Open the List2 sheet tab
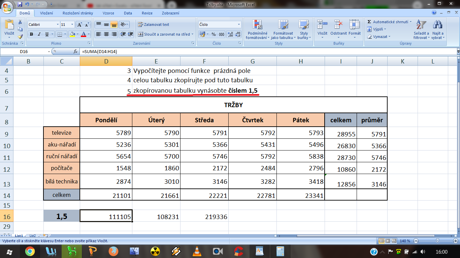The width and height of the screenshot is (460, 258). (x=32, y=236)
